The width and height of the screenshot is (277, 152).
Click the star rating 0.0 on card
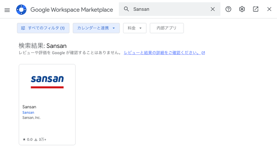tap(28, 140)
